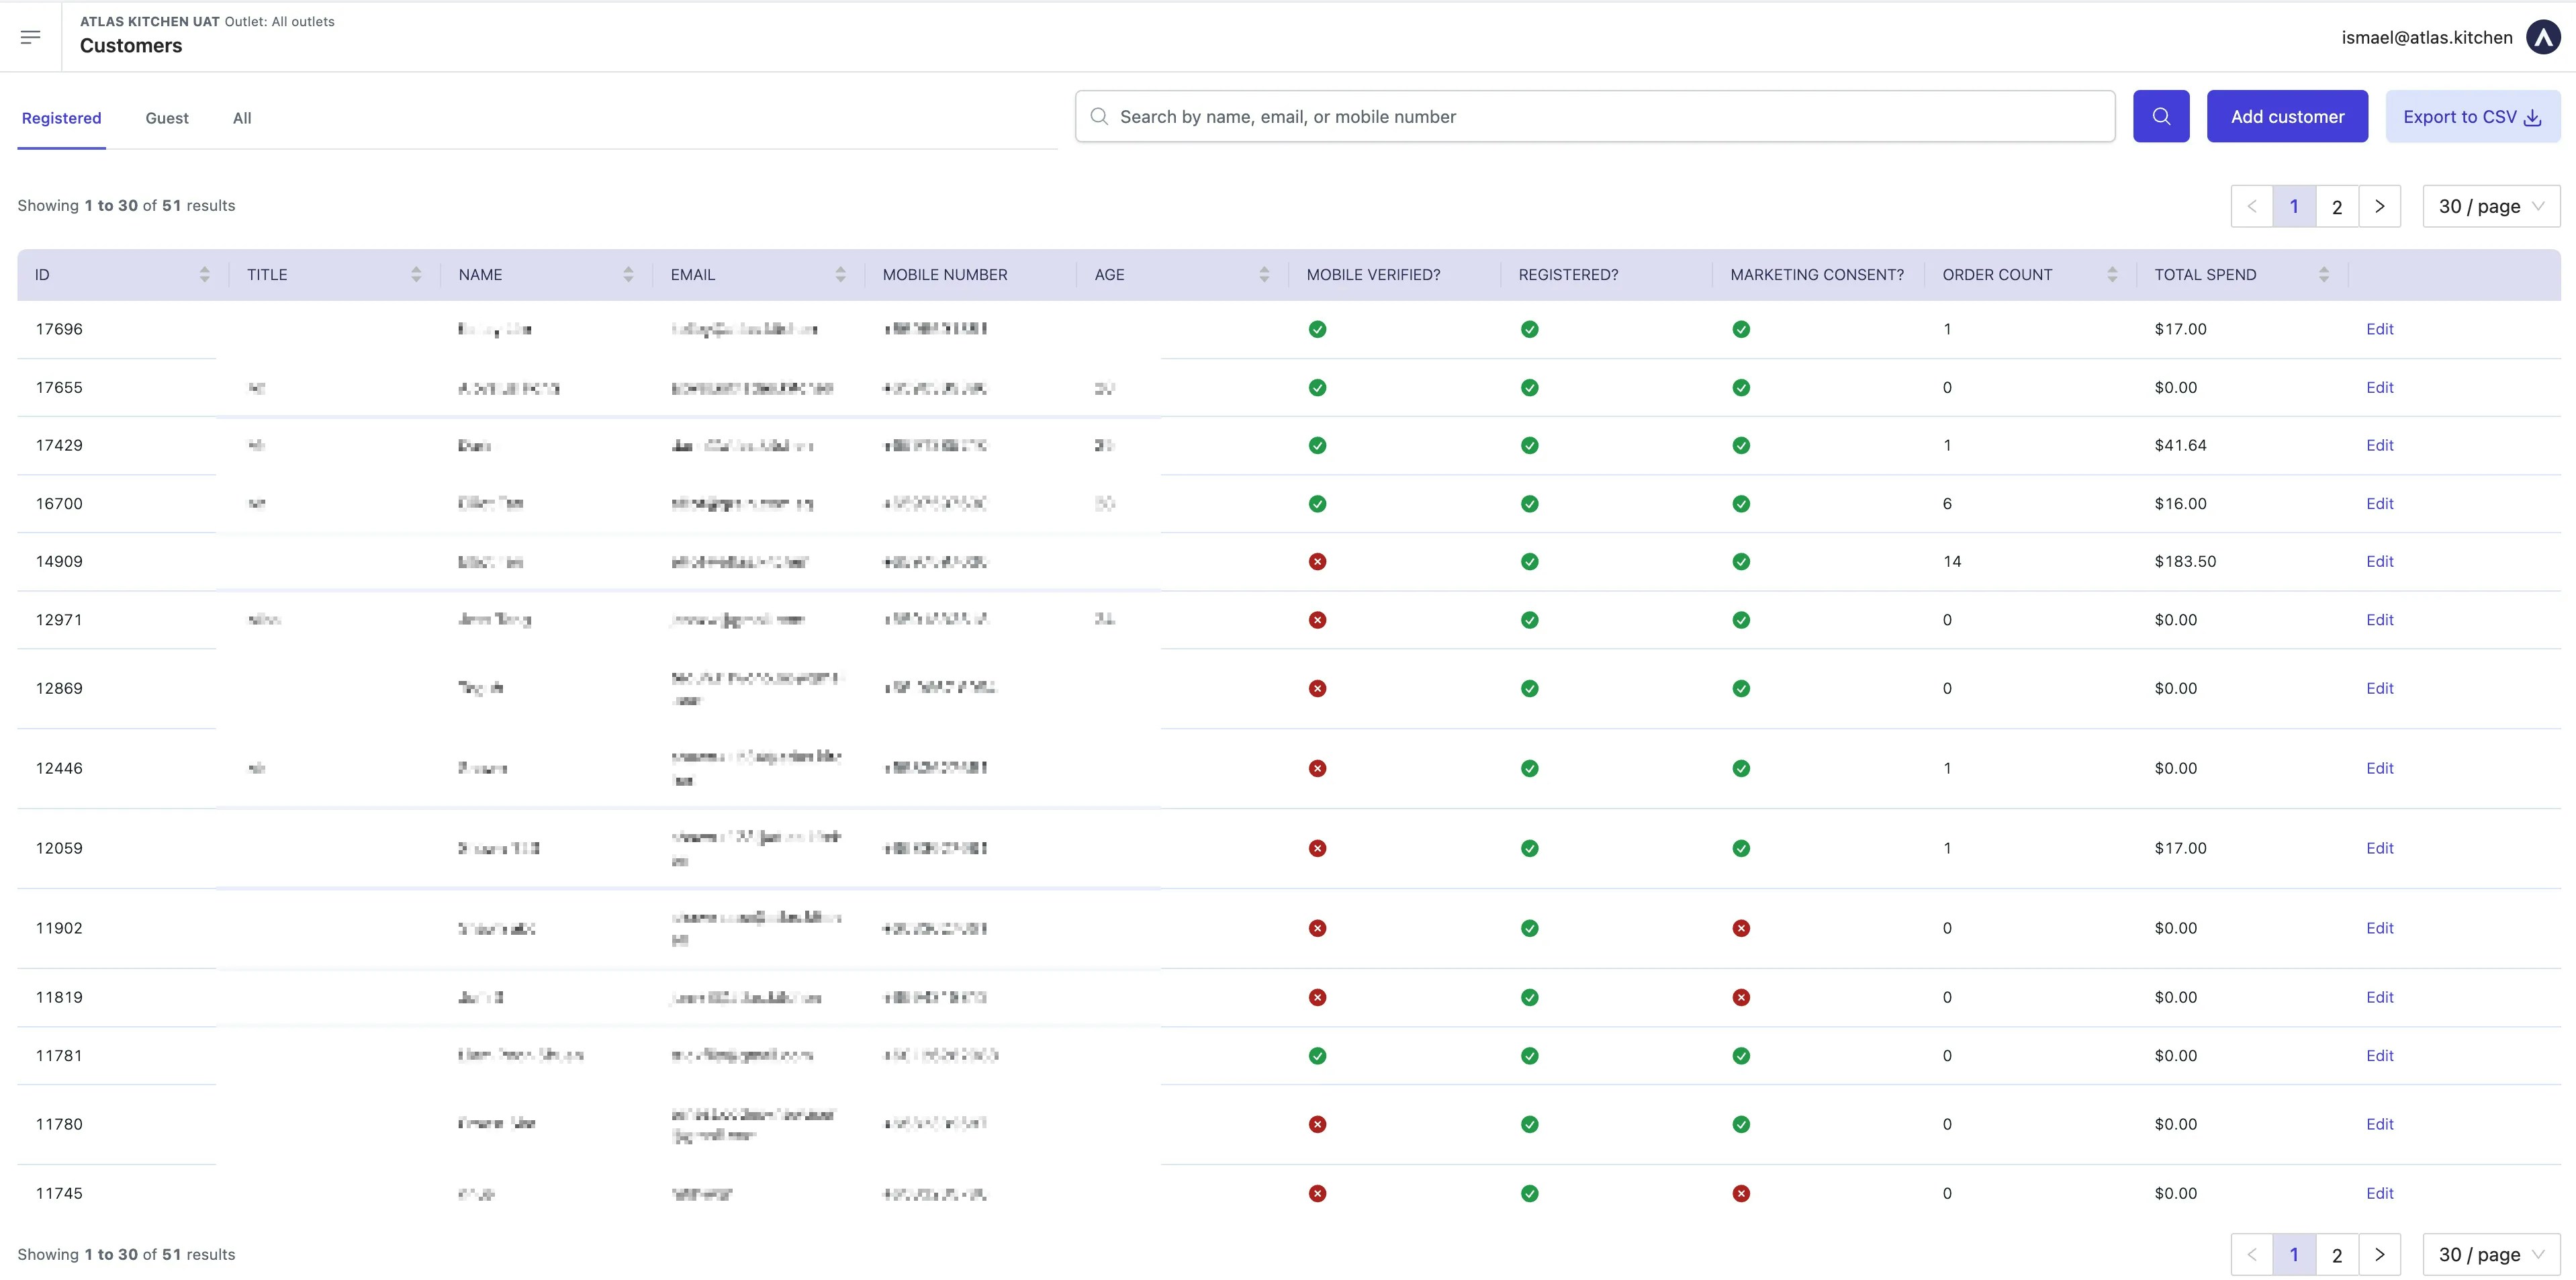Click the Add customer button
This screenshot has height=1280, width=2576.
[2288, 116]
